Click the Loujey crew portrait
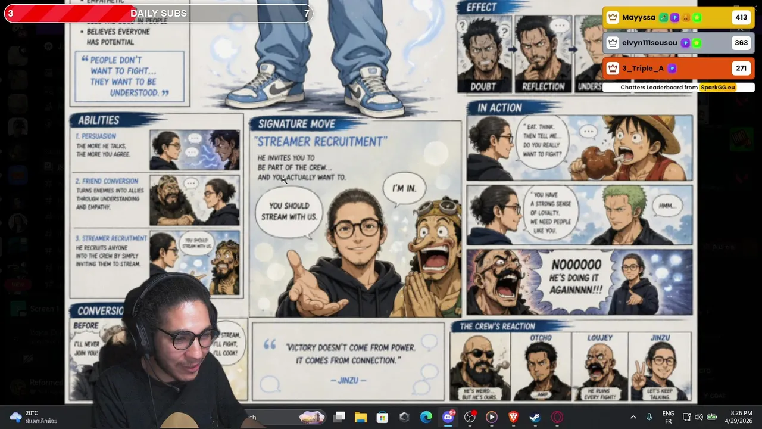Viewport: 762px width, 429px height. tap(599, 367)
